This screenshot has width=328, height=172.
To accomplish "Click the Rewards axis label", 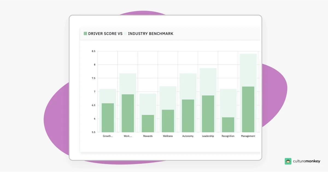I will pyautogui.click(x=148, y=136).
